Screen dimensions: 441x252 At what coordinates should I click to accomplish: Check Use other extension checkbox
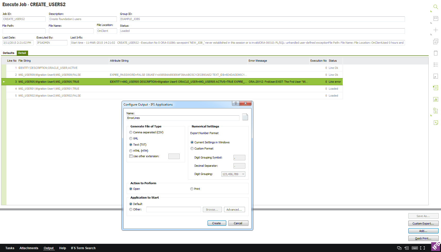[x=131, y=156]
